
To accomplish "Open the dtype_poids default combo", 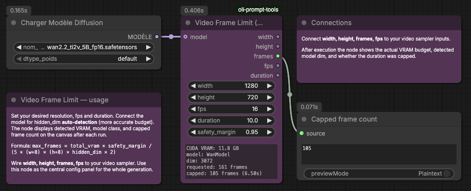I will 84,59.
